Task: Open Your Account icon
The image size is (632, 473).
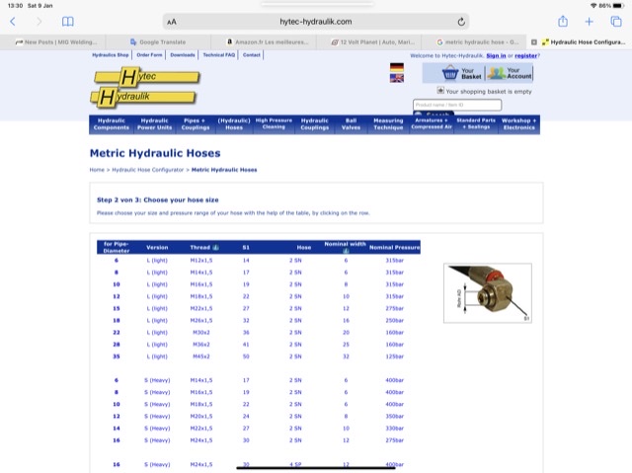Action: tap(510, 73)
